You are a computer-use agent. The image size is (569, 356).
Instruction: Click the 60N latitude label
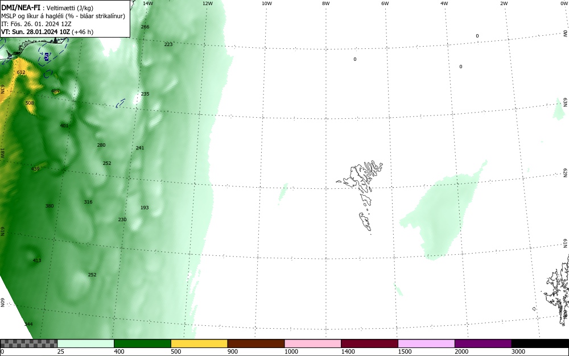click(x=2, y=303)
